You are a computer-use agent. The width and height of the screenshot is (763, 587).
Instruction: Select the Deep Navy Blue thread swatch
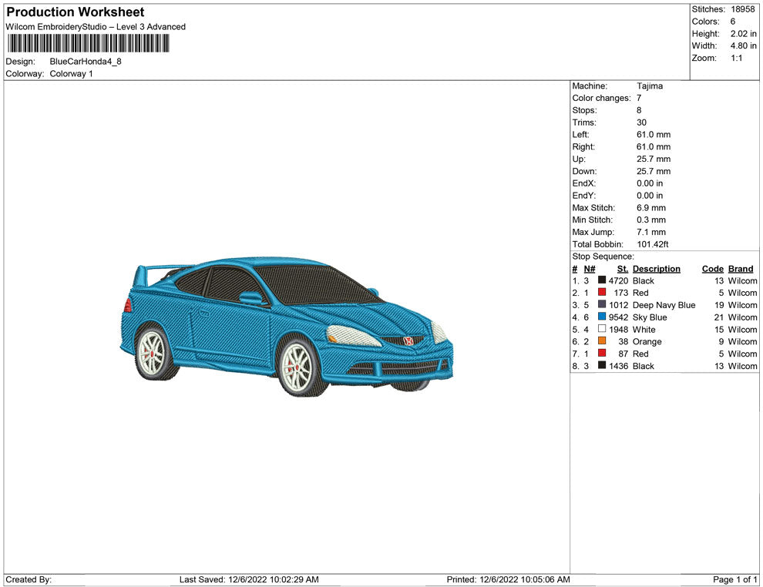pyautogui.click(x=602, y=305)
